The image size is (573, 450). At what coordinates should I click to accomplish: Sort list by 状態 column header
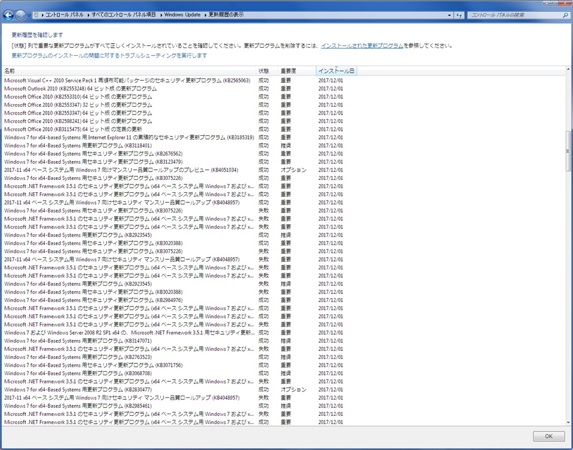(266, 71)
